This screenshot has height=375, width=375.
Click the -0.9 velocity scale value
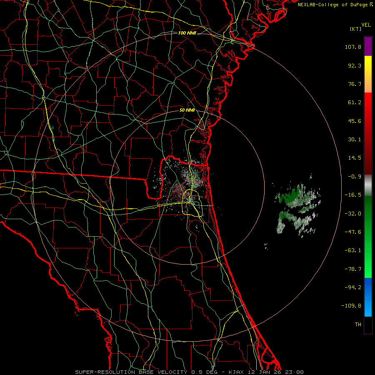pyautogui.click(x=355, y=177)
